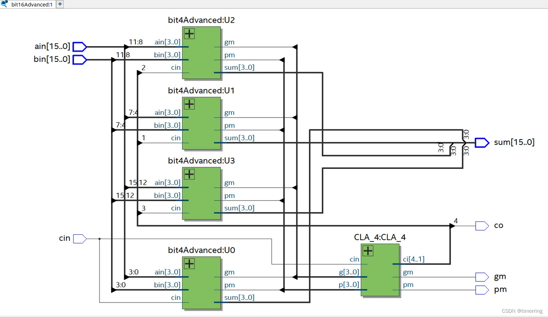Select the bit16Advanced:1 tab
Image resolution: width=548 pixels, height=317 pixels.
pos(28,4)
